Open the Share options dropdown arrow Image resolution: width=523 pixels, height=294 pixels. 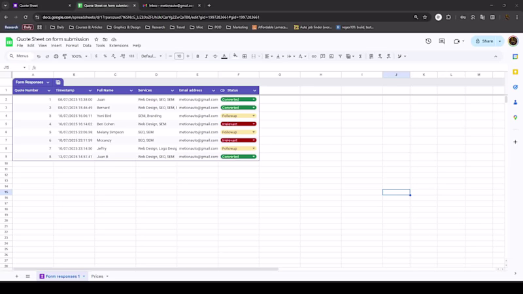(499, 41)
